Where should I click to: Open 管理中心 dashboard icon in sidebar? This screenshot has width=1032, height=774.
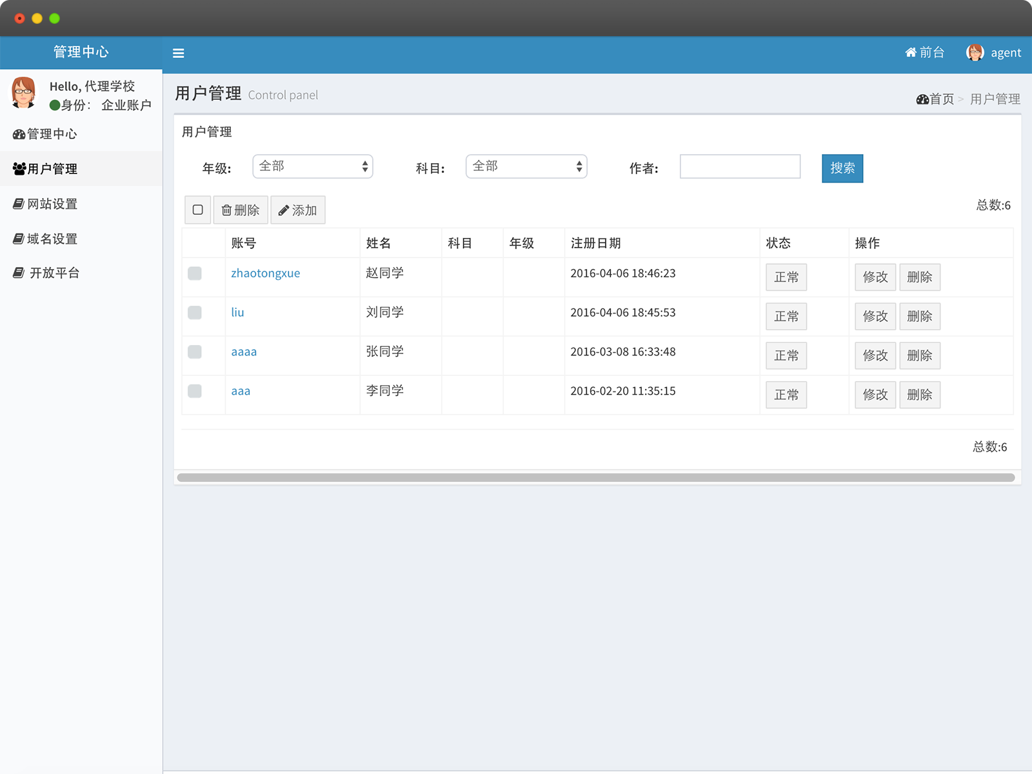19,134
